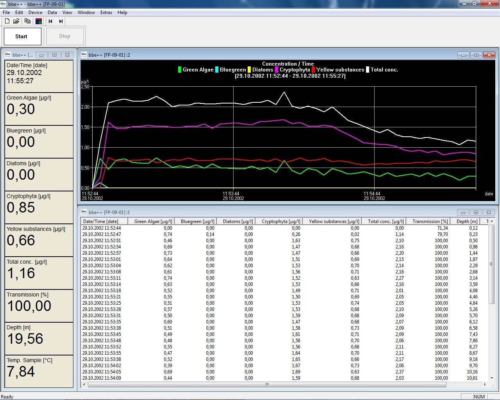Click the colored window layout icon

[x=39, y=21]
